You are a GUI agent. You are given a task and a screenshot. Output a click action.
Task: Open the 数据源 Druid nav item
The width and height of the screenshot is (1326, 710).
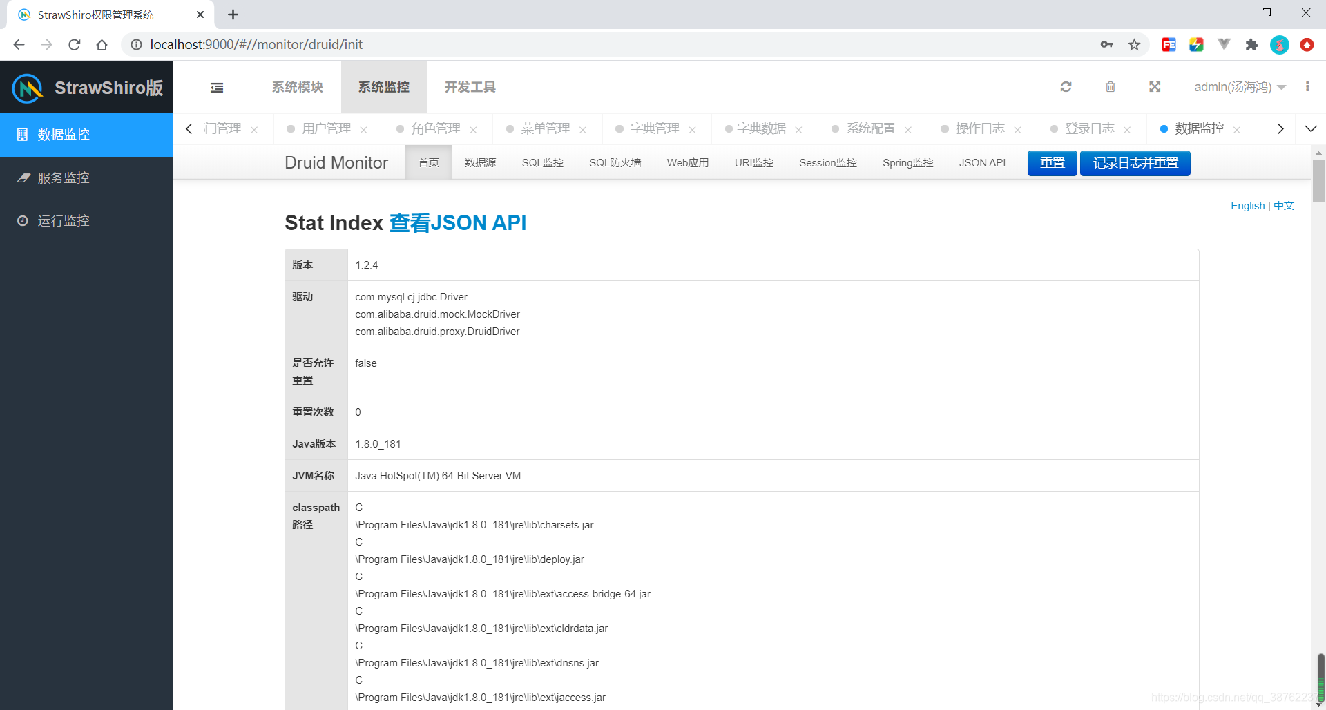point(481,162)
